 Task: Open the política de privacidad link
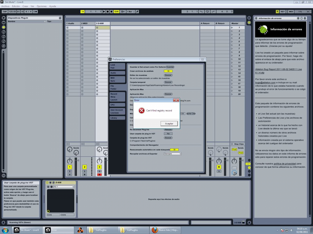pos(285,164)
